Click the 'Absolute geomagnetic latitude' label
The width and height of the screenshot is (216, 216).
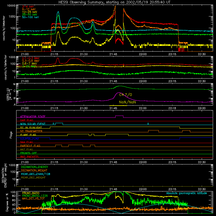tap(187, 193)
